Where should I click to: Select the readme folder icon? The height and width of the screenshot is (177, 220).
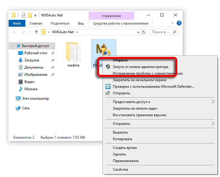click(x=73, y=51)
